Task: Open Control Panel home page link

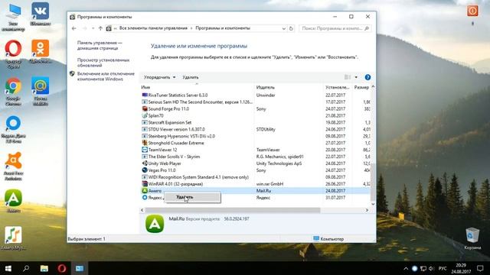Action: pos(100,45)
